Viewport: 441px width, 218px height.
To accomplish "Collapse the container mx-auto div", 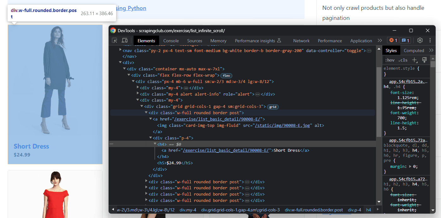I will [124, 69].
